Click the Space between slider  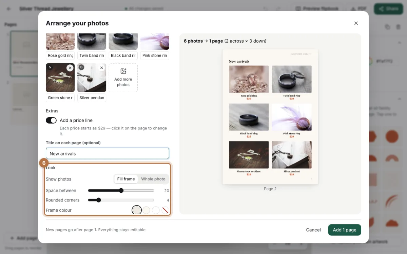pyautogui.click(x=121, y=191)
